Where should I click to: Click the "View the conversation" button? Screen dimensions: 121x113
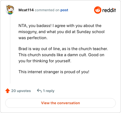(60, 103)
